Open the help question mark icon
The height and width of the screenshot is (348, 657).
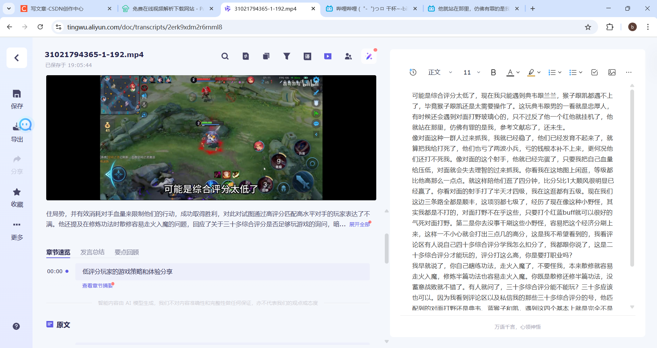click(x=16, y=326)
